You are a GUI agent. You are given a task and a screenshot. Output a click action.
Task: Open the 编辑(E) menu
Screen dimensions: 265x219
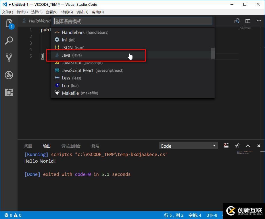[22, 12]
